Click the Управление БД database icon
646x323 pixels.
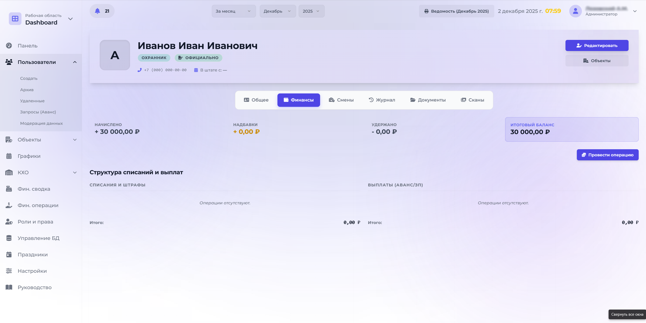pos(9,238)
